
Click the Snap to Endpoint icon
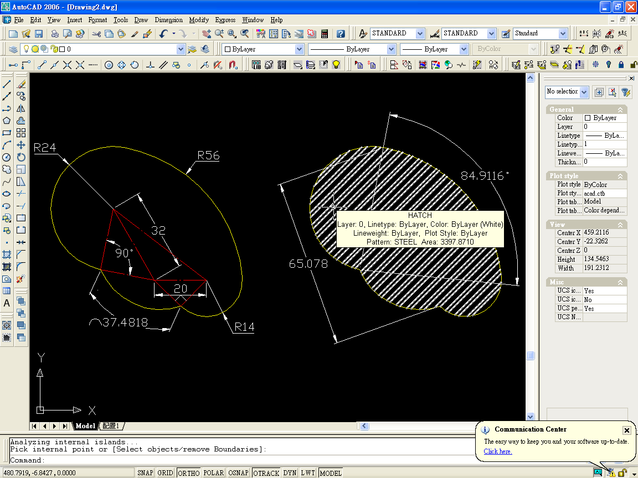(42, 65)
